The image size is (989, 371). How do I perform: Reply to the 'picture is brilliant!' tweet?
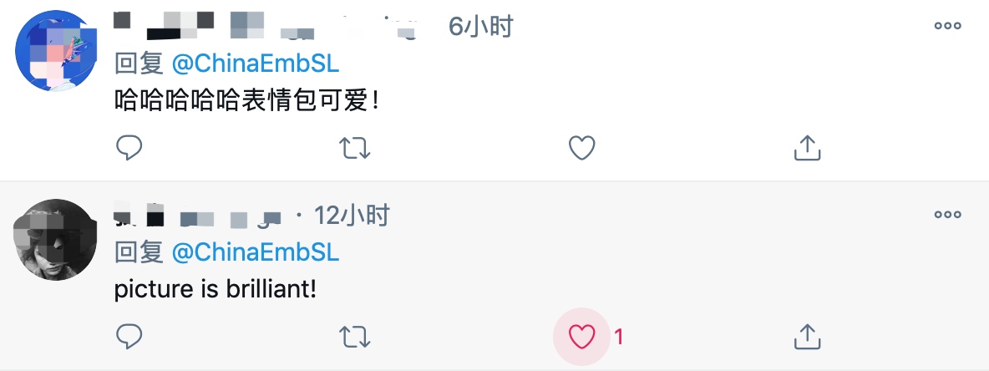129,337
